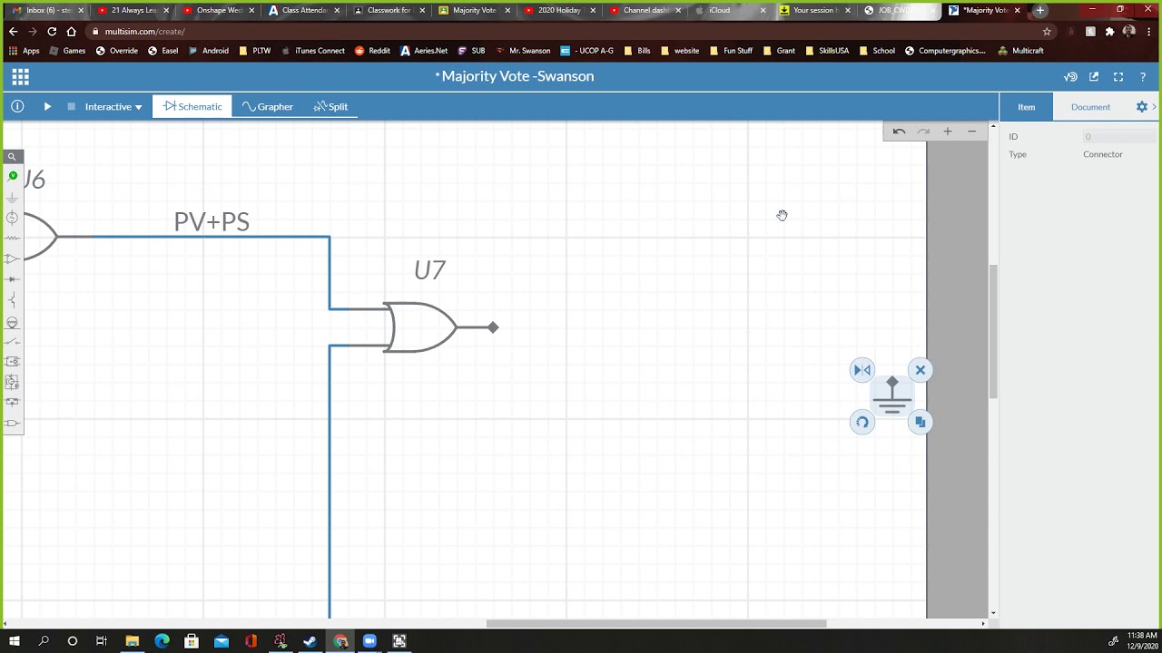This screenshot has height=653, width=1162.
Task: Duplicate the selected ground component
Action: [x=920, y=422]
